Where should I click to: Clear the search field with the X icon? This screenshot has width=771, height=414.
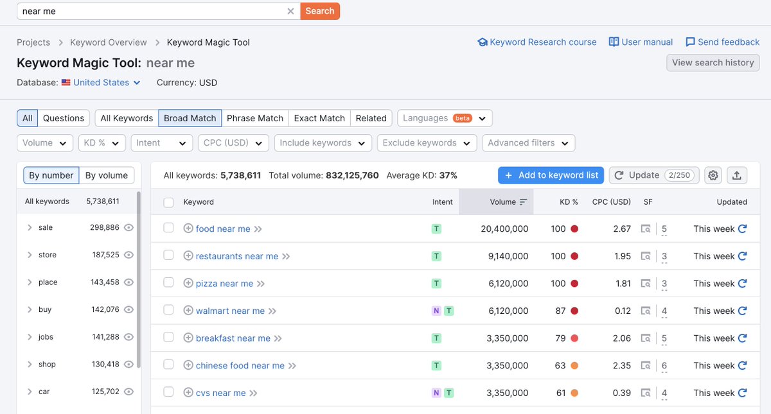[290, 11]
